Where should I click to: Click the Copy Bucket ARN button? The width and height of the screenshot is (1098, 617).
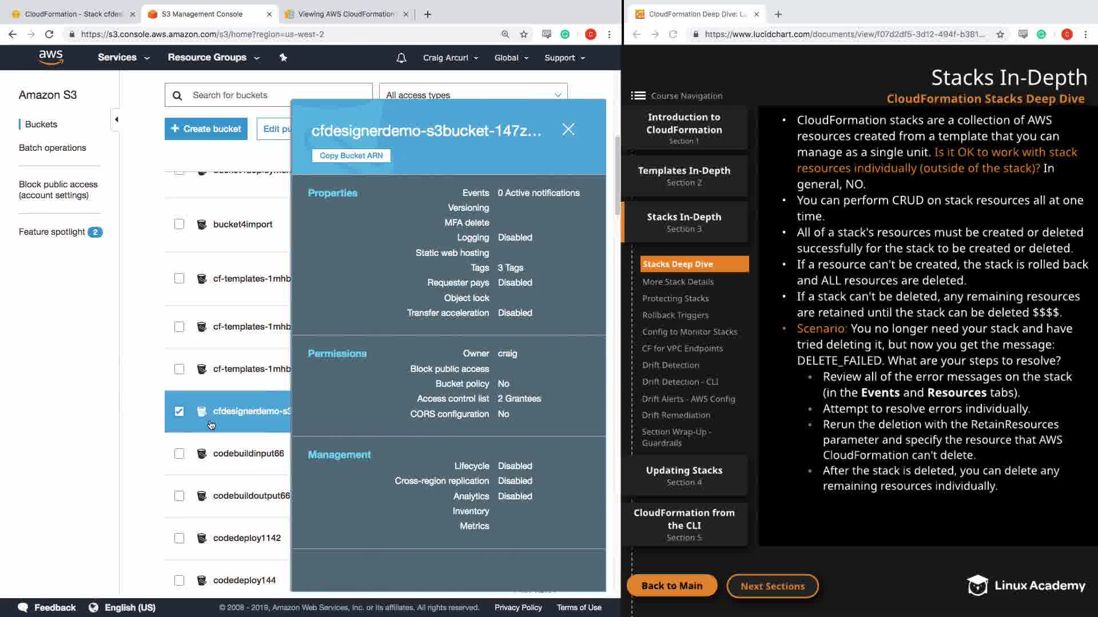[351, 155]
